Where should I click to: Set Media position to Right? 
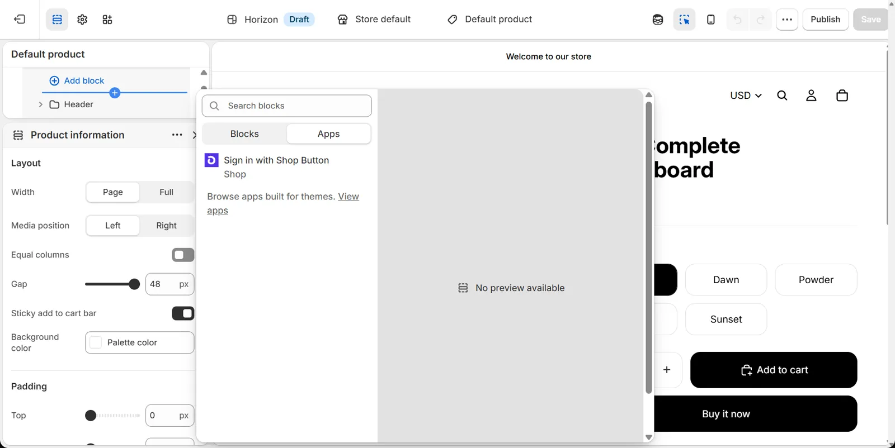point(166,226)
